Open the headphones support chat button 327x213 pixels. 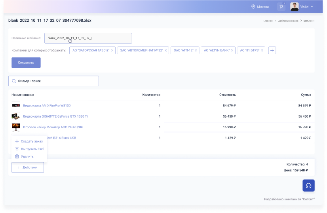coord(308,185)
